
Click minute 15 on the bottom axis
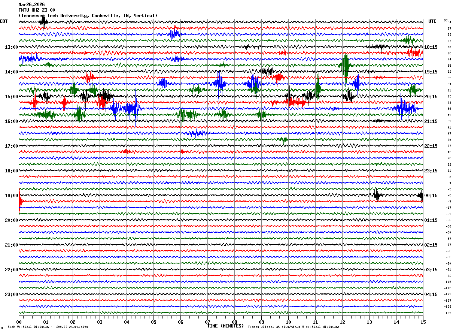pos(423,322)
